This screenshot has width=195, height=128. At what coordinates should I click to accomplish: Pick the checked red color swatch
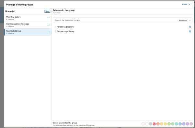point(154,124)
